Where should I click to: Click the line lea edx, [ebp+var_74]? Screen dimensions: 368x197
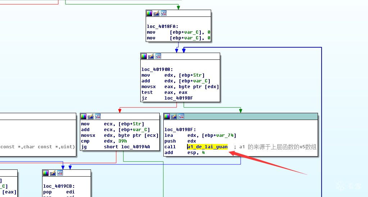200,135
